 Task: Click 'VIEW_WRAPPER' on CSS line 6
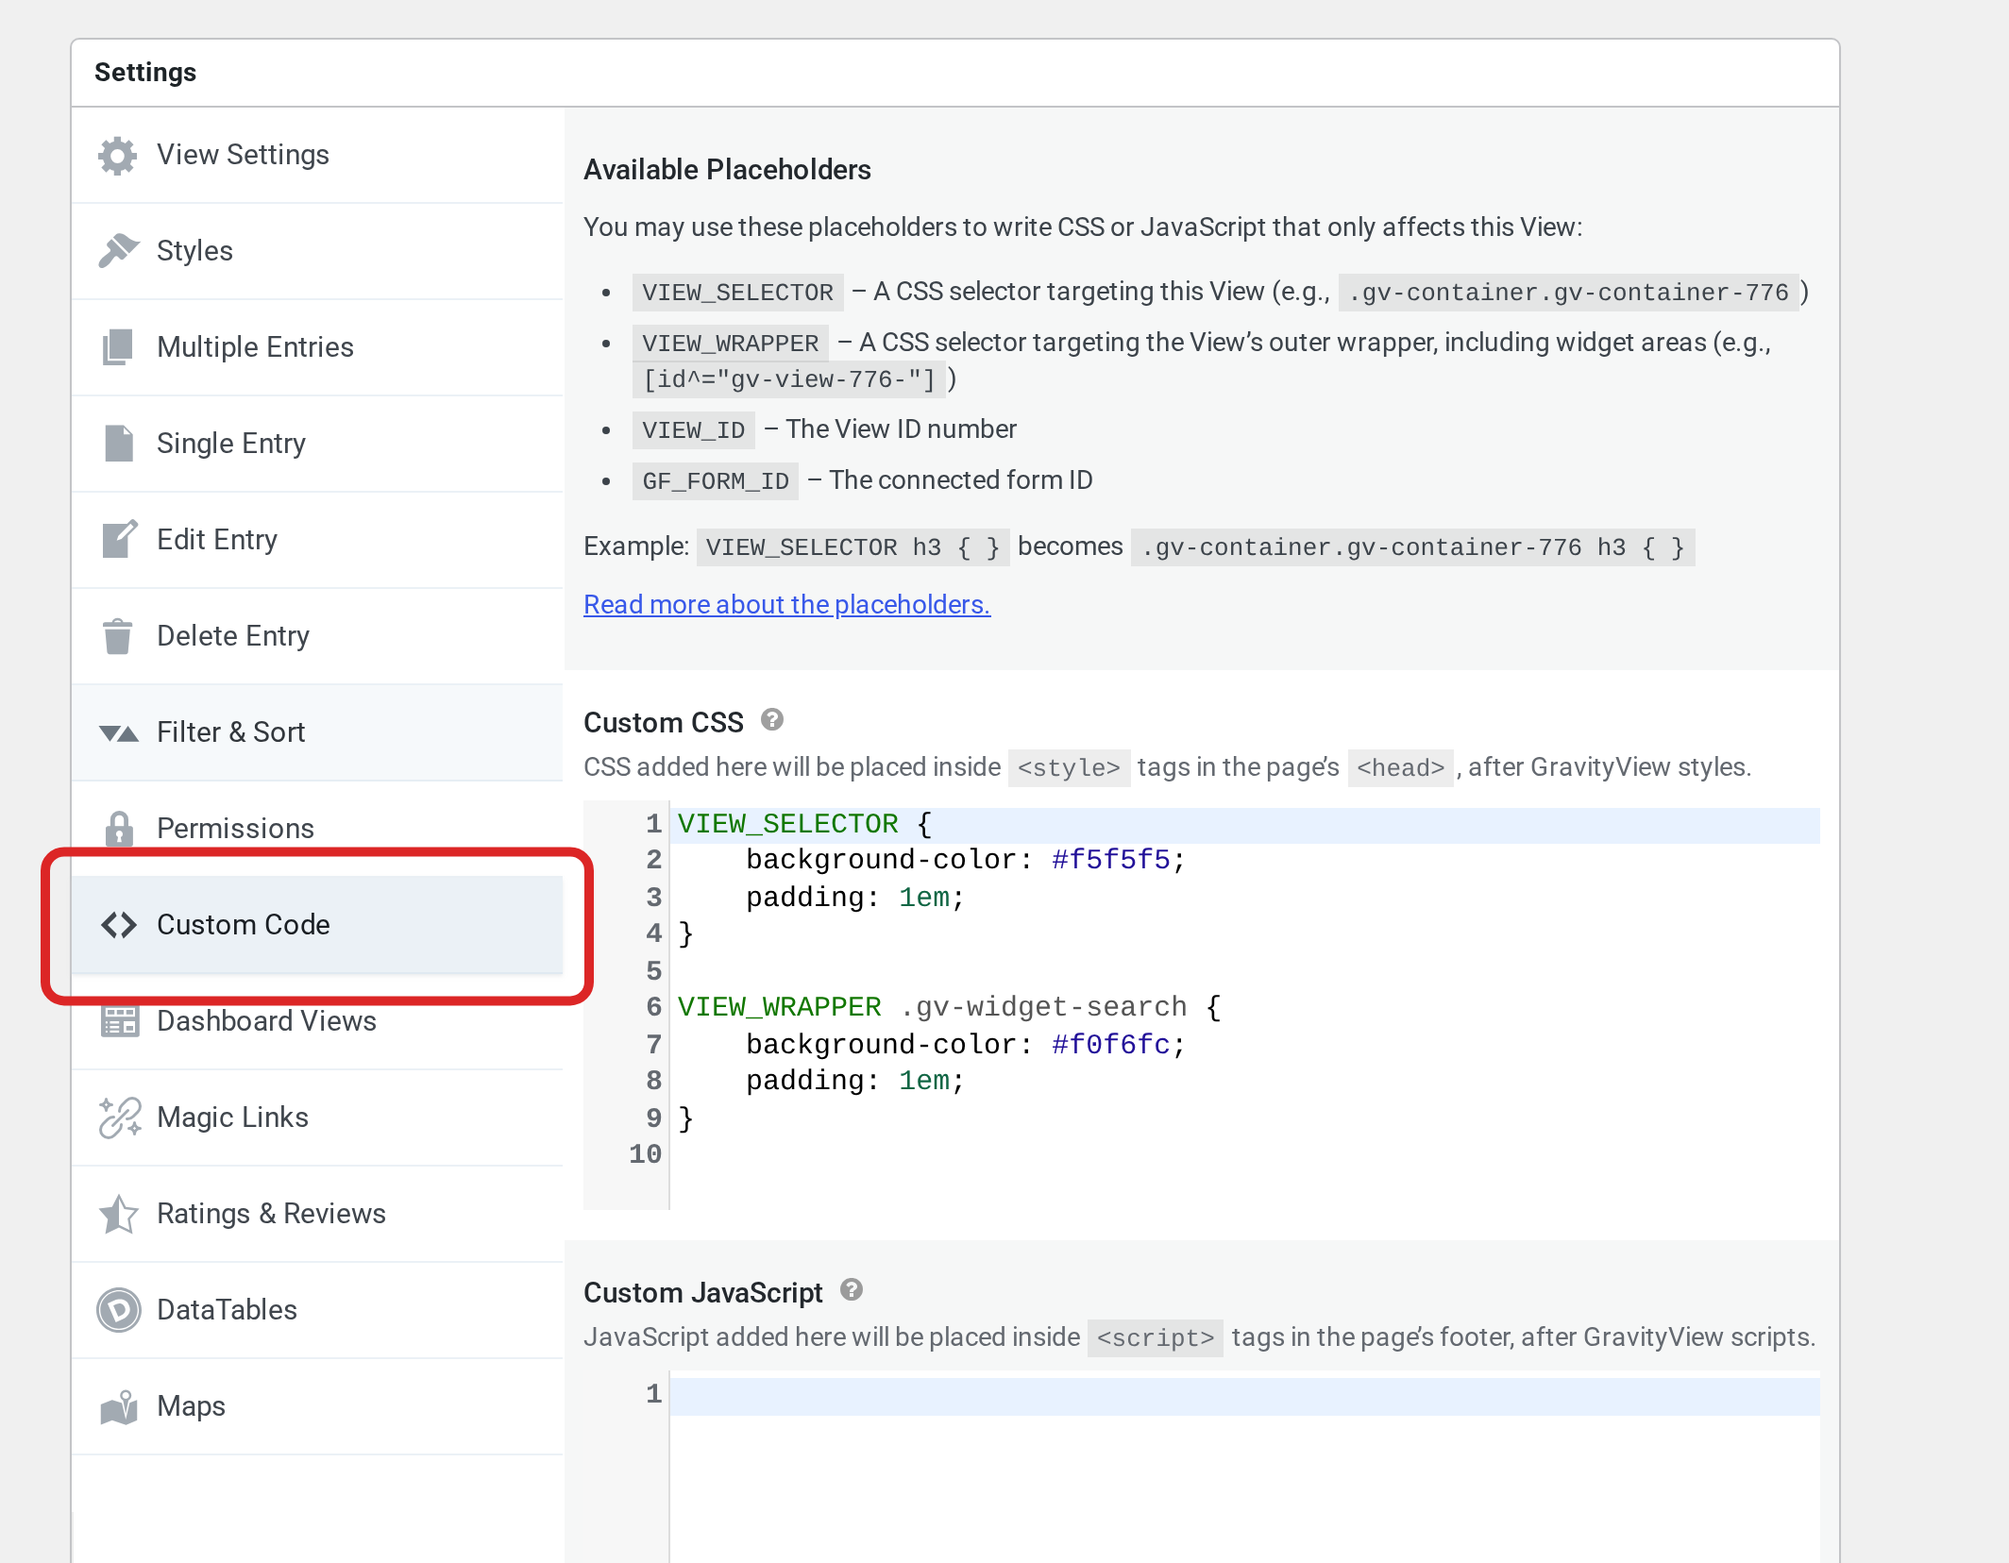click(x=780, y=1007)
